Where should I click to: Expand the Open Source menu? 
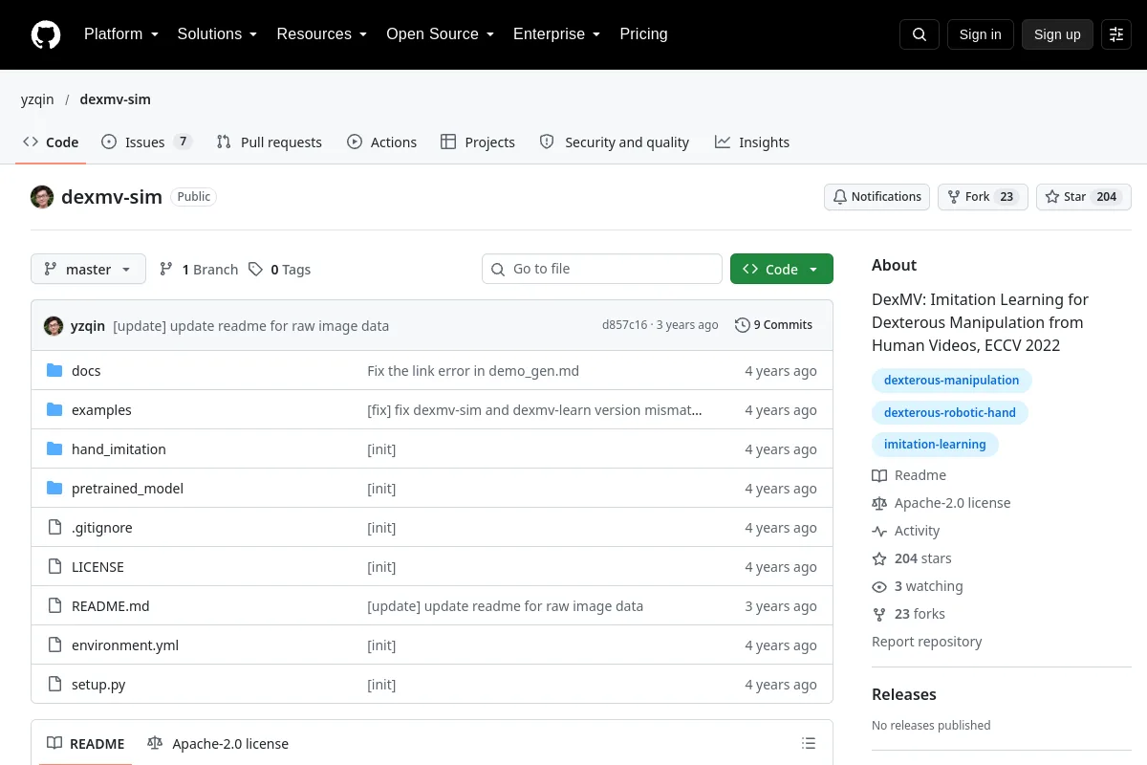[441, 34]
